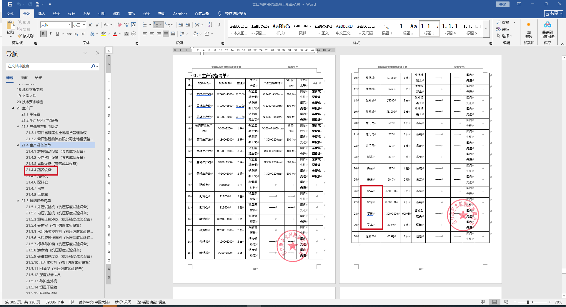Screen dimensions: 566x307
Task: Toggle superscript formatting
Action: tap(83, 34)
